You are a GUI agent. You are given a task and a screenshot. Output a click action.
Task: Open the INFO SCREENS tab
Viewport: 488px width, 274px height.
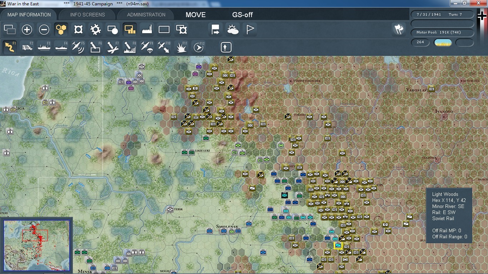[x=88, y=15]
